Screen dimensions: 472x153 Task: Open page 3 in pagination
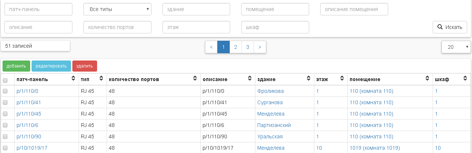[248, 47]
